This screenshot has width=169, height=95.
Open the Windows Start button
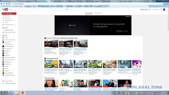pos(3,93)
